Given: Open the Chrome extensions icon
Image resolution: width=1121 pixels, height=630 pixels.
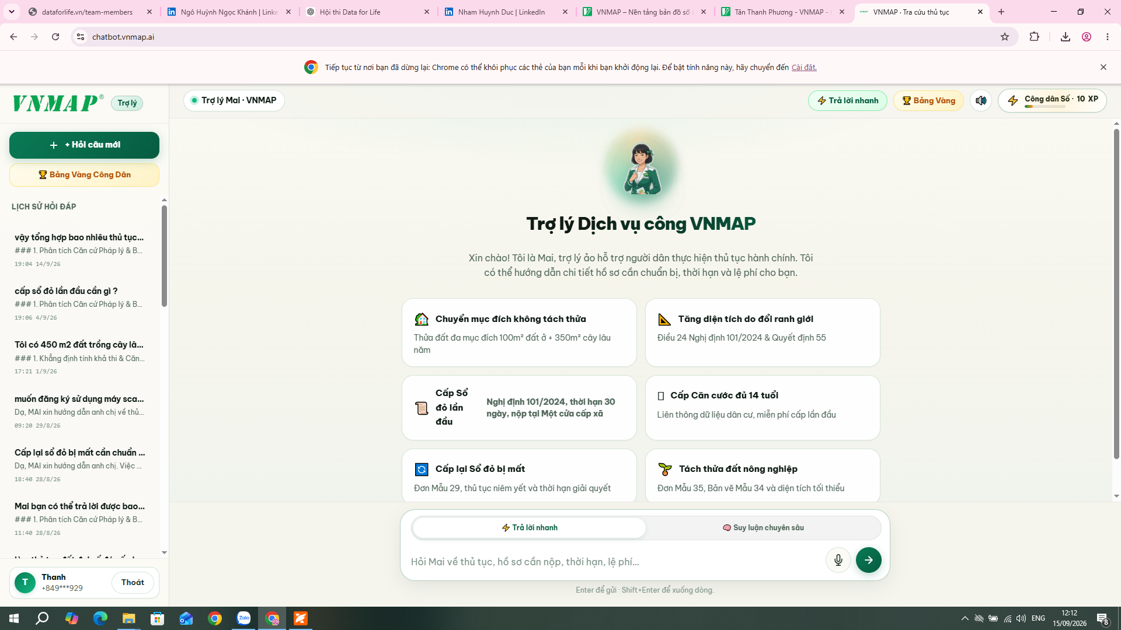Looking at the screenshot, I should click(1034, 37).
